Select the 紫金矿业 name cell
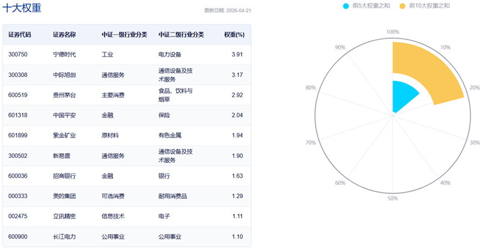Screen dimensions: 482x248 [64, 135]
